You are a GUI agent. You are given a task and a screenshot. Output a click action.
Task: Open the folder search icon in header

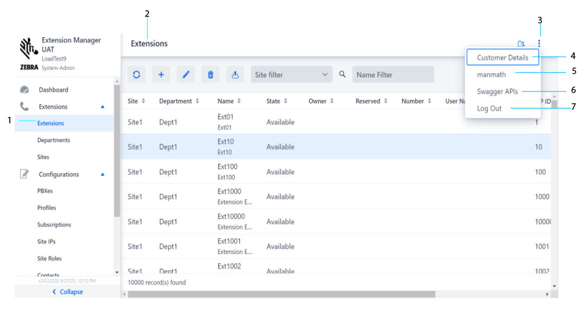coord(521,44)
